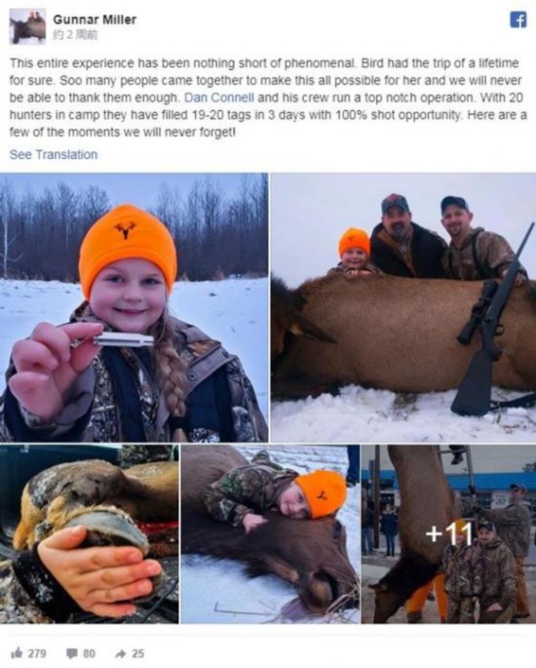Screen dimensions: 536x668
Task: Open post timestamp below author name
Action: 75,35
